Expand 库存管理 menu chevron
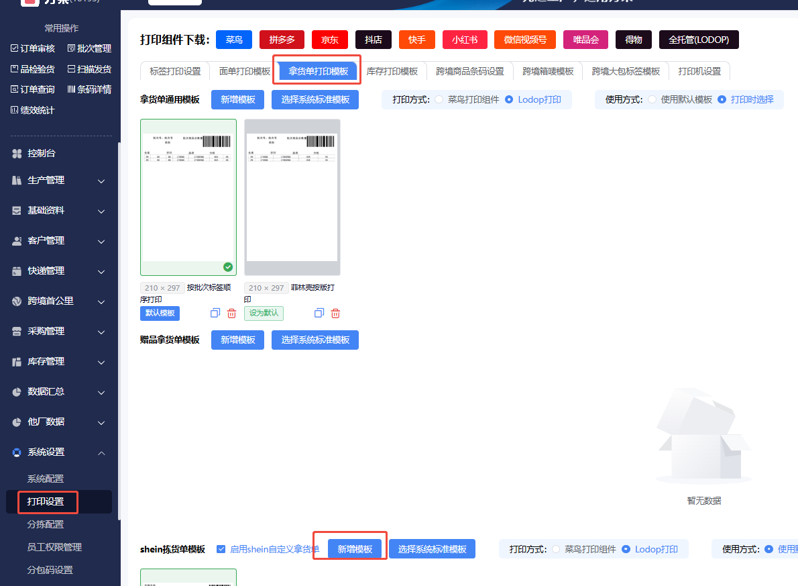This screenshot has height=586, width=798. [x=101, y=362]
